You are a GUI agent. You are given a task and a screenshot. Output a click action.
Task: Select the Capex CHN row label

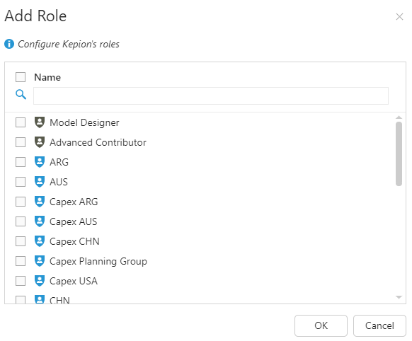[x=74, y=241]
